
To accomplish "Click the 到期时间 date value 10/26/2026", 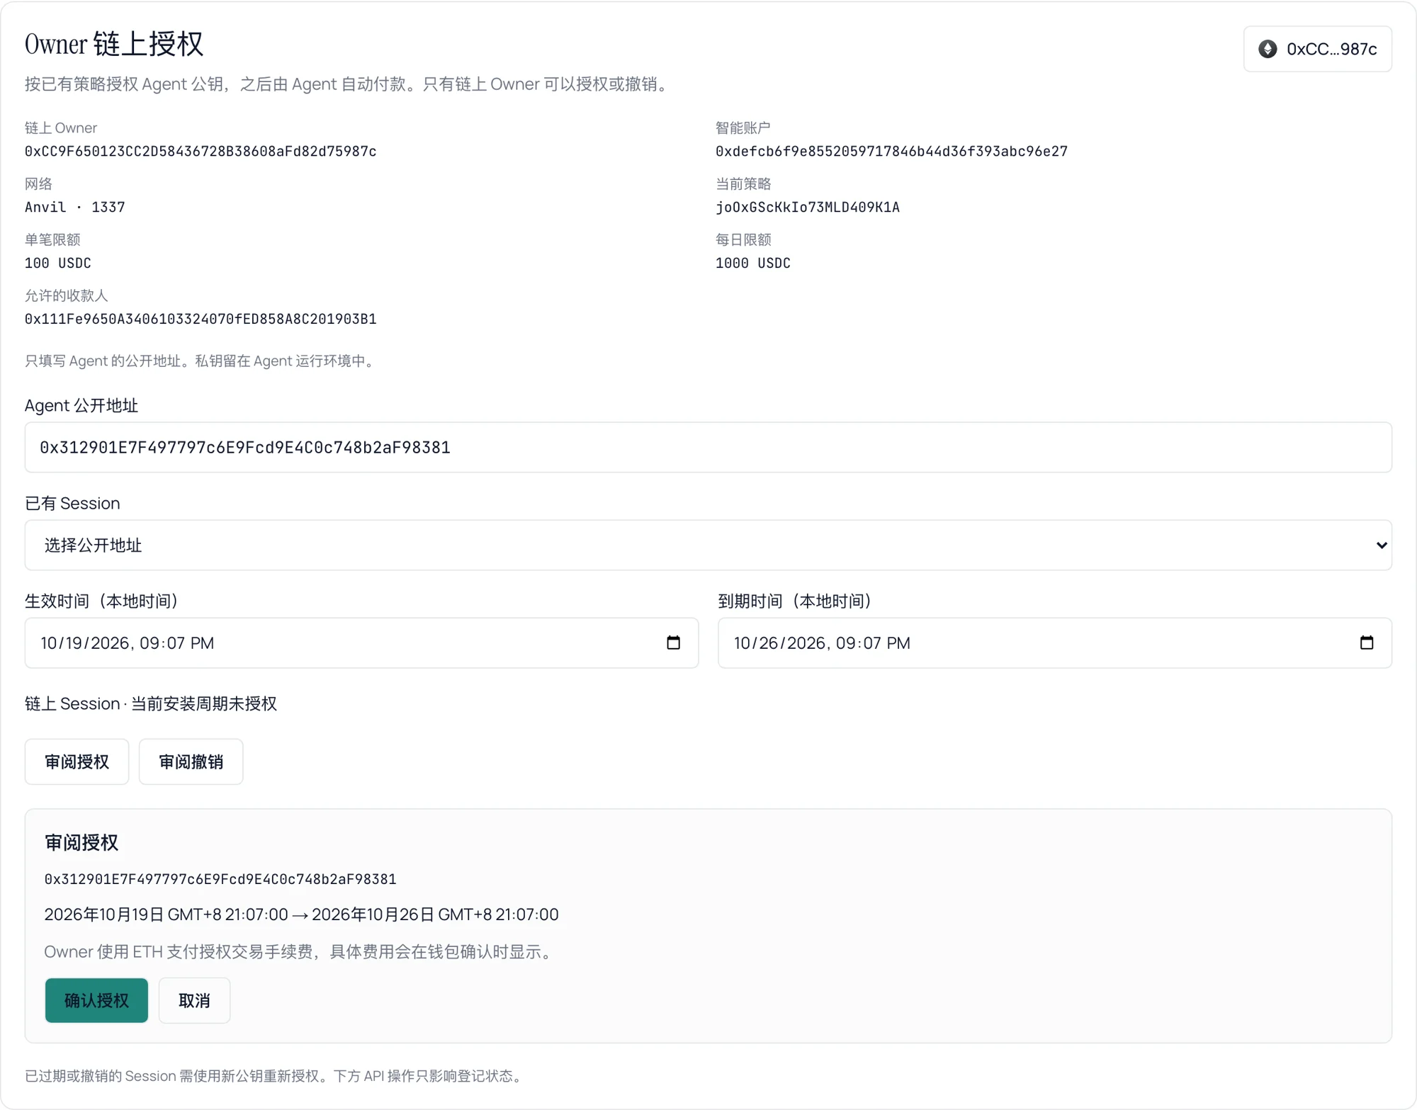I will tap(779, 643).
